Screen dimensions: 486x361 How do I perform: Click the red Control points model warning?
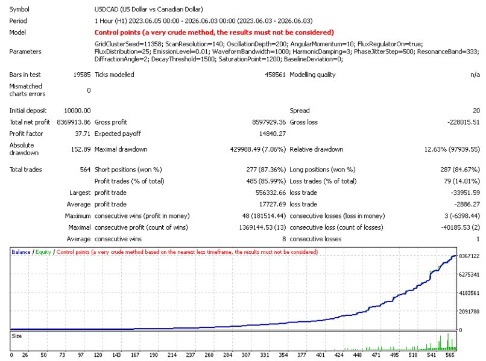214,32
